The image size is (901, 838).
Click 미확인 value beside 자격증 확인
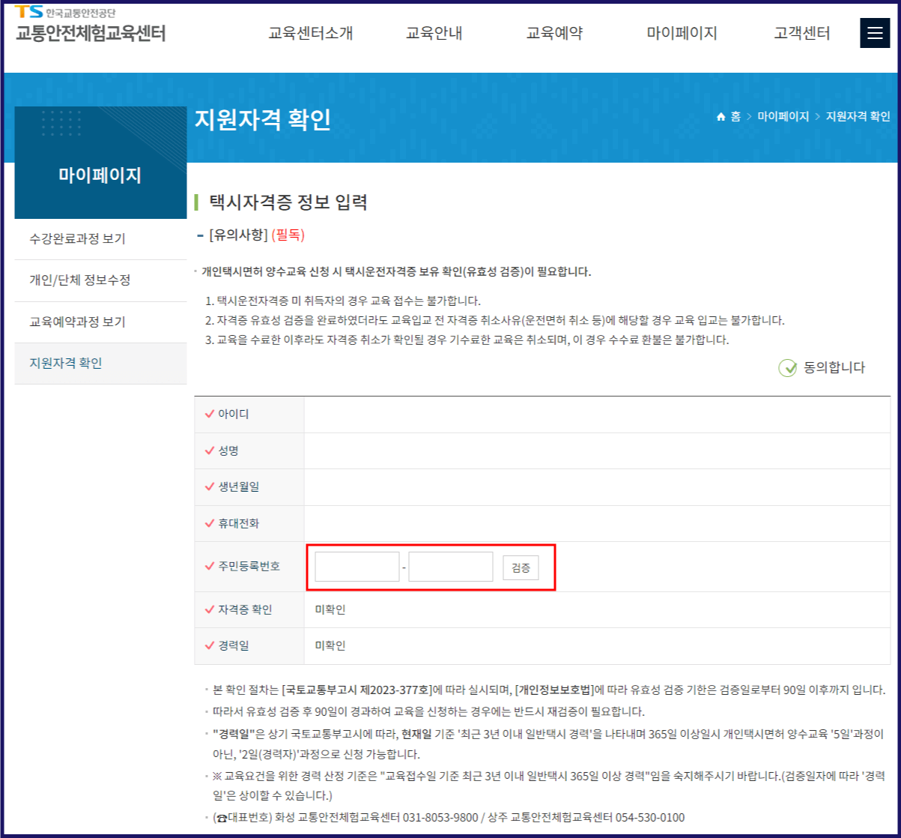(x=330, y=609)
